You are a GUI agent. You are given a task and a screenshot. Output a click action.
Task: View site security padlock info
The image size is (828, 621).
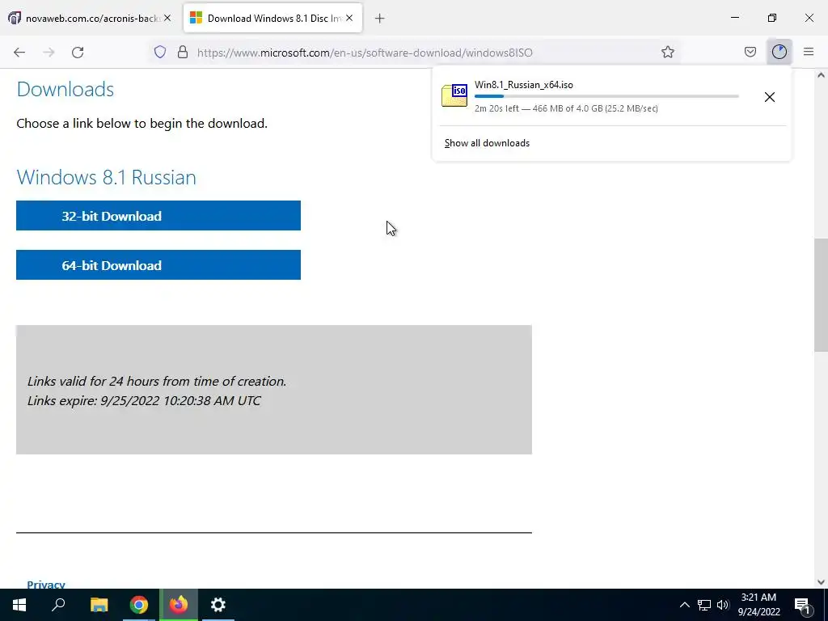click(183, 52)
